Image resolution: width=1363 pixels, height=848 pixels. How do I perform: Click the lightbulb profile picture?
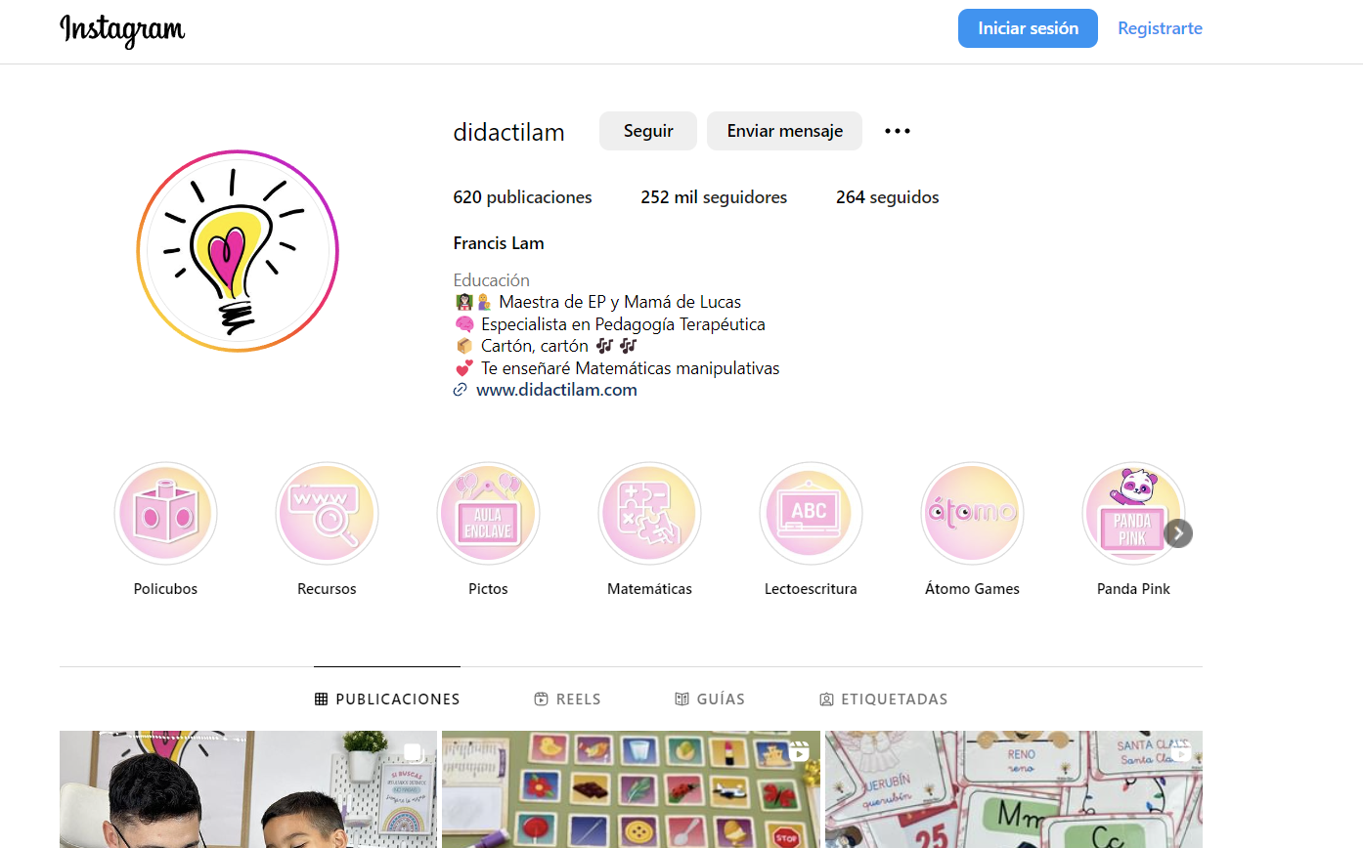(238, 251)
